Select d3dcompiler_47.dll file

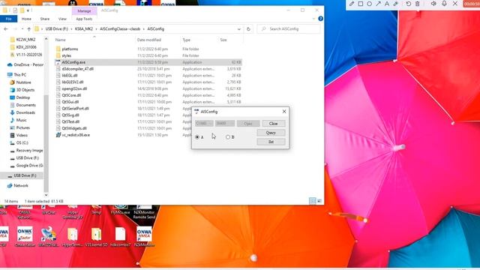(77, 69)
